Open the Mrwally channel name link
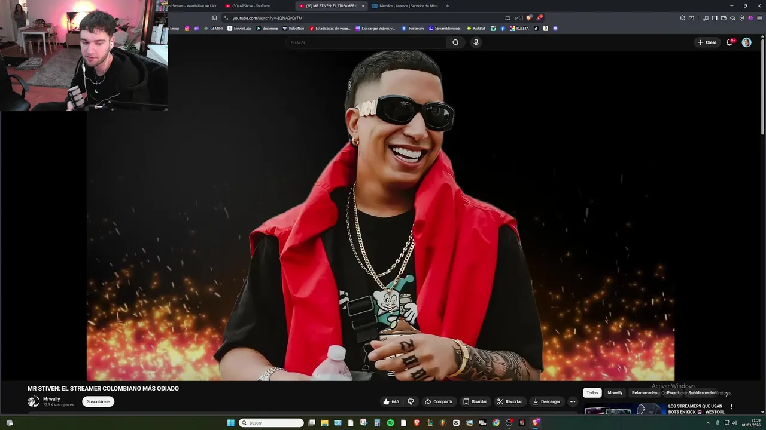The height and width of the screenshot is (430, 766). tap(51, 399)
